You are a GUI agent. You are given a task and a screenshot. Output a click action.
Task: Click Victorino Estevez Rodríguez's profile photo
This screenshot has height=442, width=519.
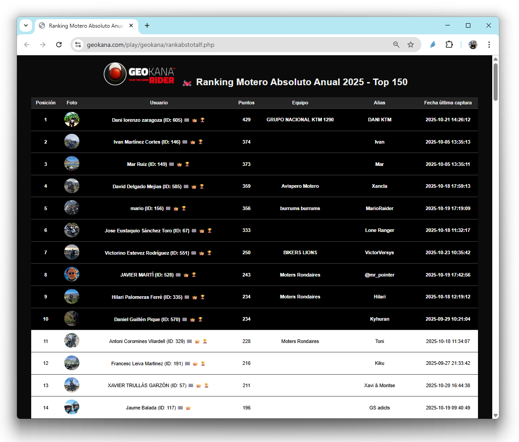[72, 252]
